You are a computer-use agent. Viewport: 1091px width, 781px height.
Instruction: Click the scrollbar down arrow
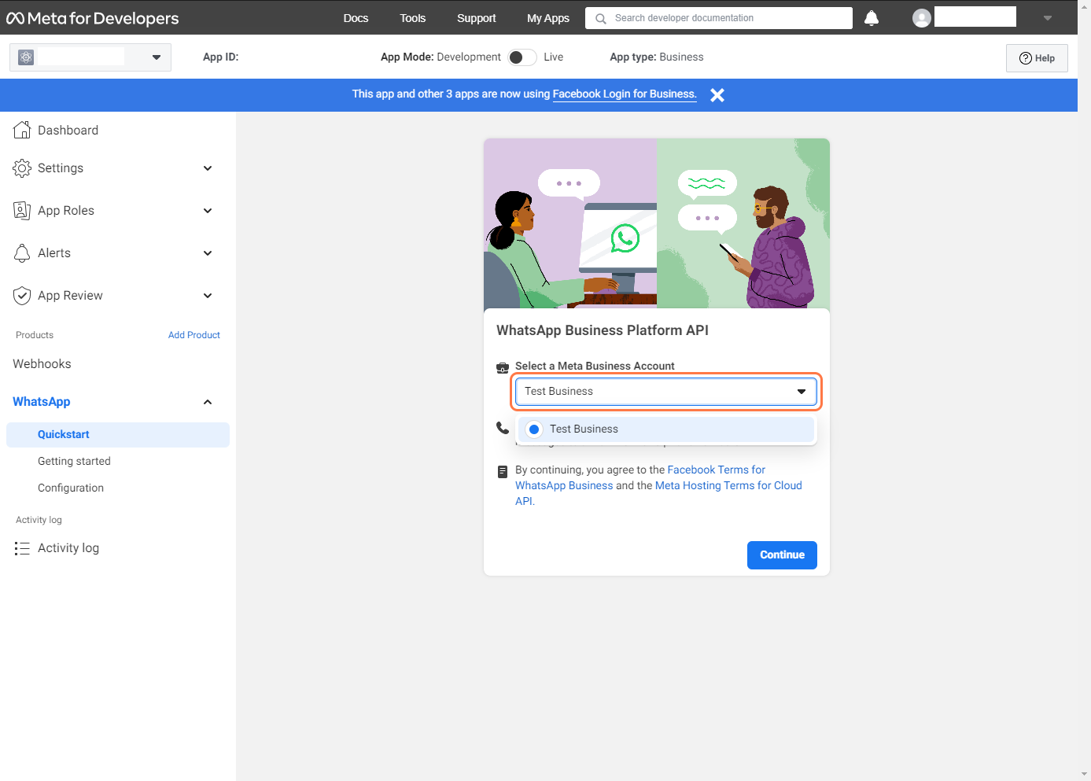point(1085,774)
